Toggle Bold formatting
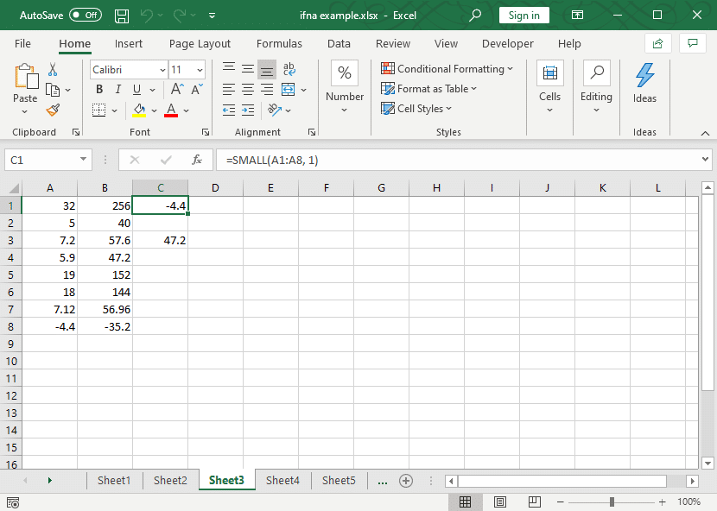This screenshot has width=717, height=511. click(99, 90)
